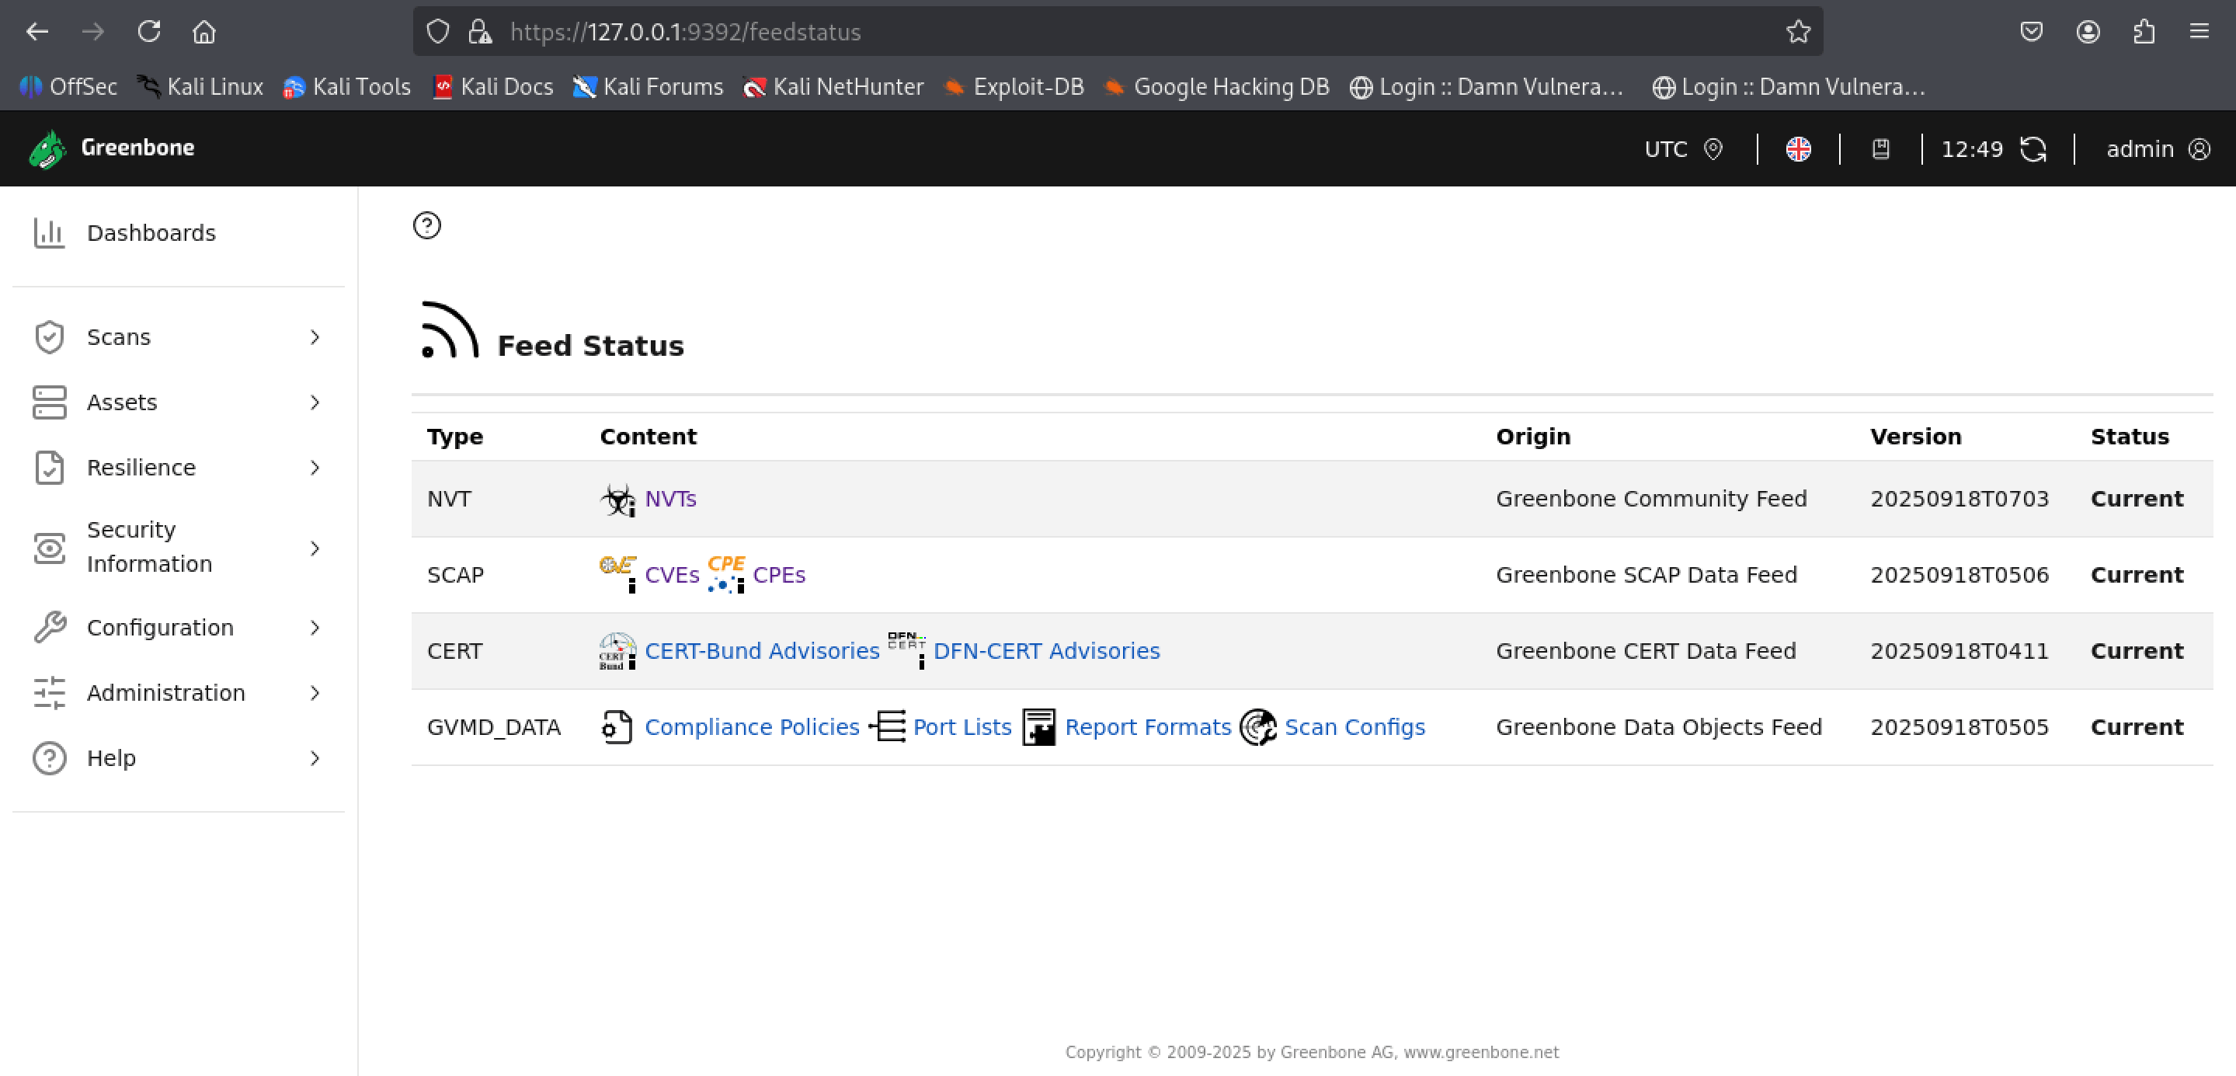Open the NVTs link
This screenshot has width=2236, height=1076.
coord(670,499)
